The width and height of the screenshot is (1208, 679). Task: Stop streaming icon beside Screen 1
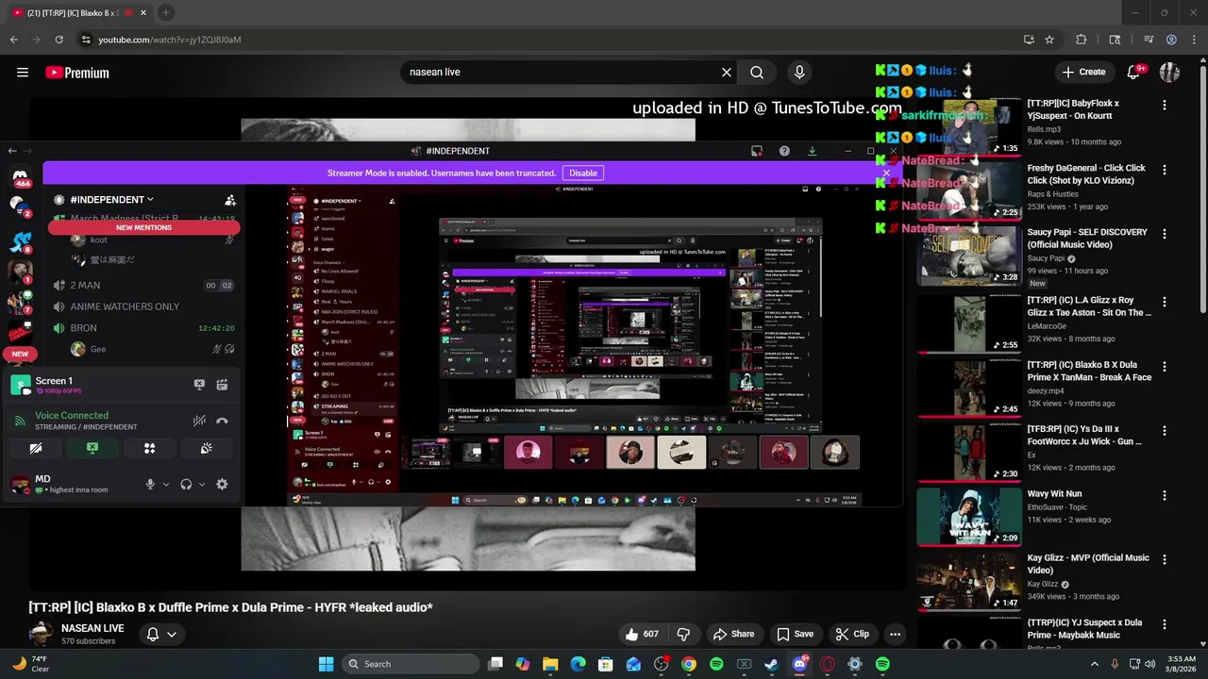pos(199,385)
